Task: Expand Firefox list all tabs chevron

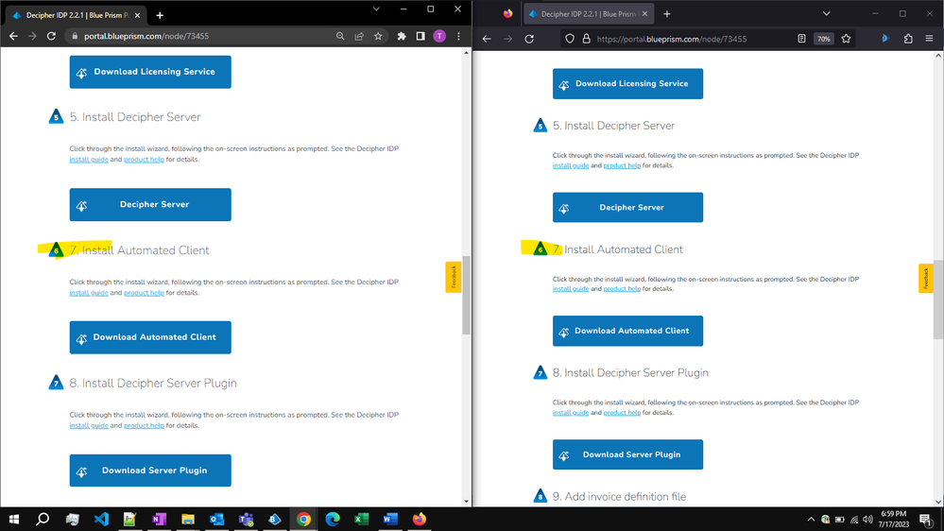Action: (x=827, y=14)
